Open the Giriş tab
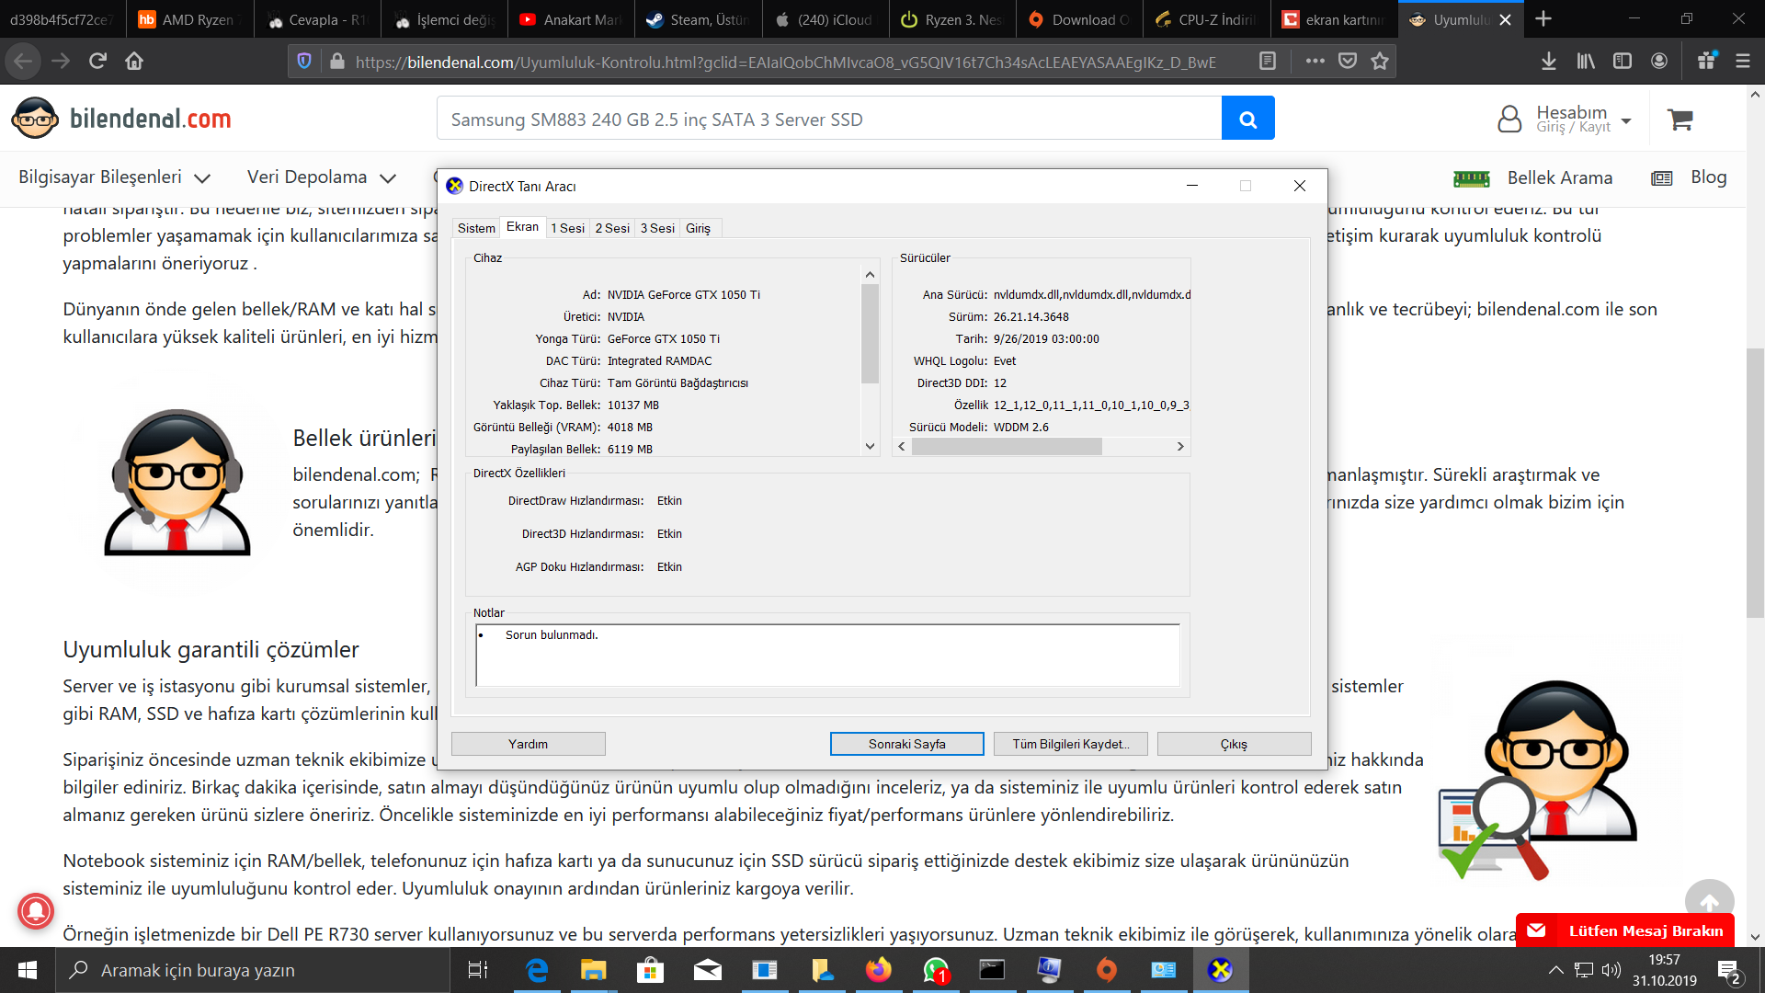 coord(698,228)
